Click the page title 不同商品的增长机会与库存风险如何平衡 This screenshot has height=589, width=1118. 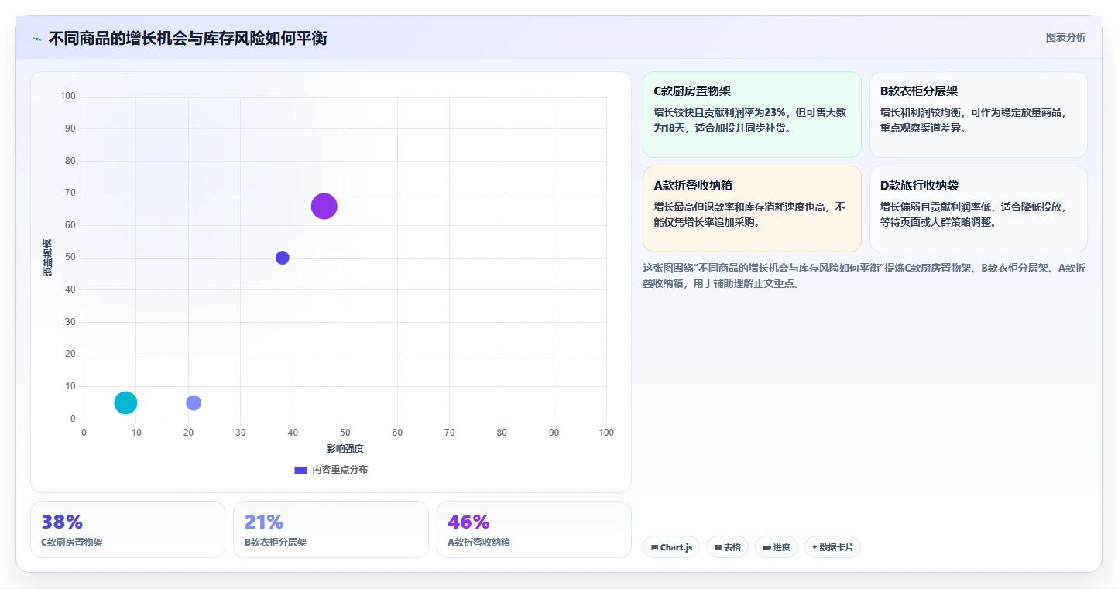[188, 38]
